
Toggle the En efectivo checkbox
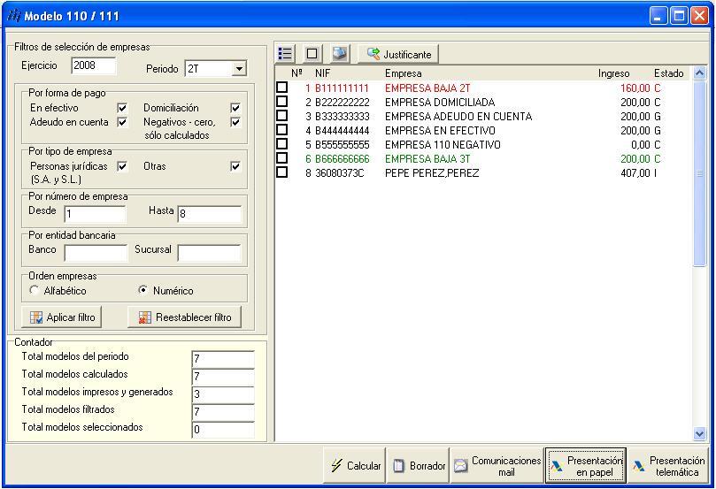coord(122,108)
